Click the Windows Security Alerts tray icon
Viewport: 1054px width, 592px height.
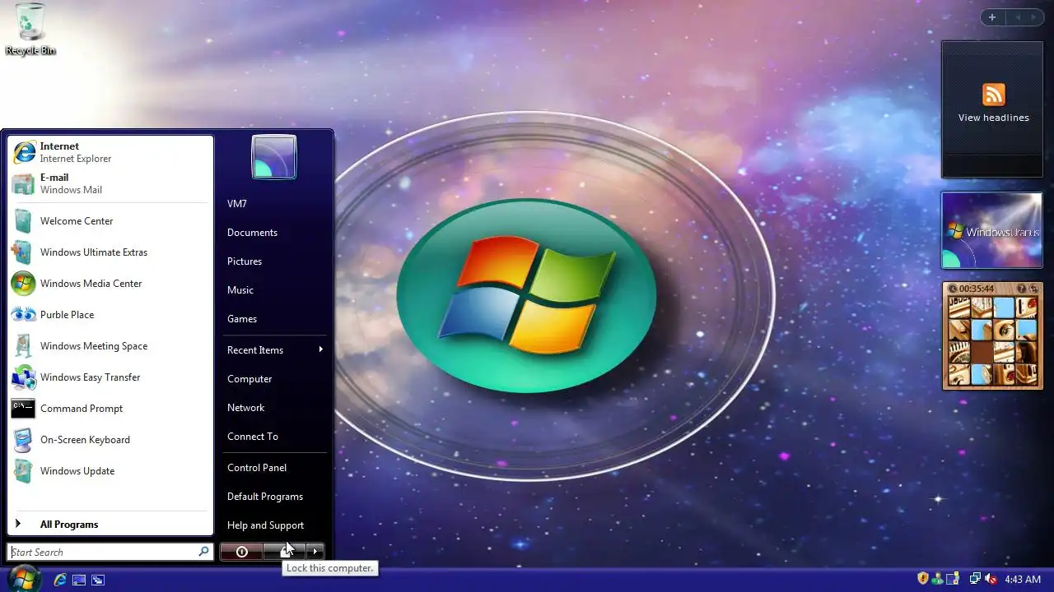coord(923,579)
